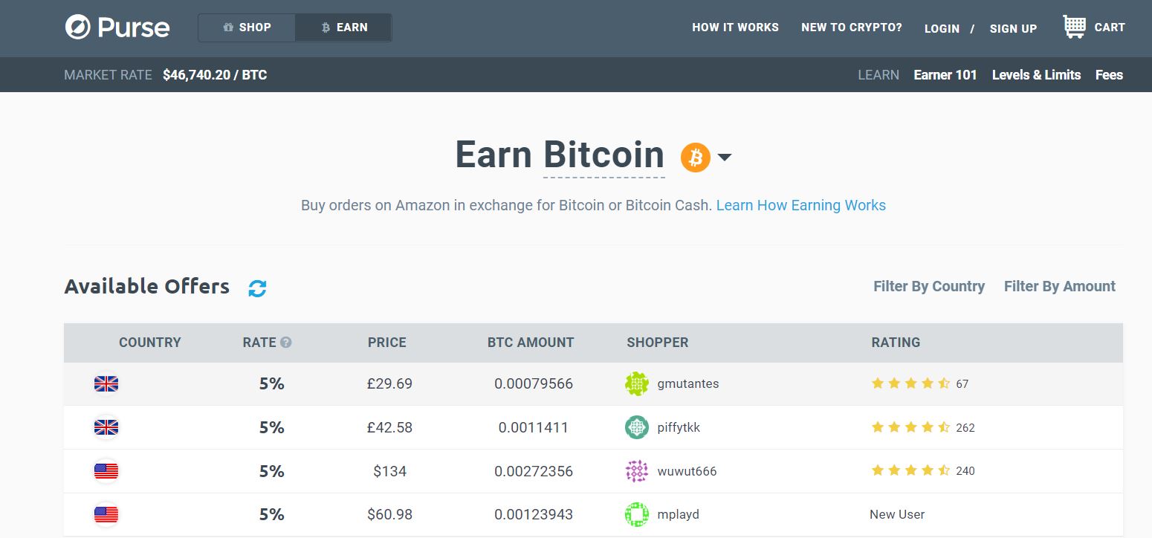Refresh the Available Offers list
Viewport: 1152px width, 538px height.
pos(257,288)
